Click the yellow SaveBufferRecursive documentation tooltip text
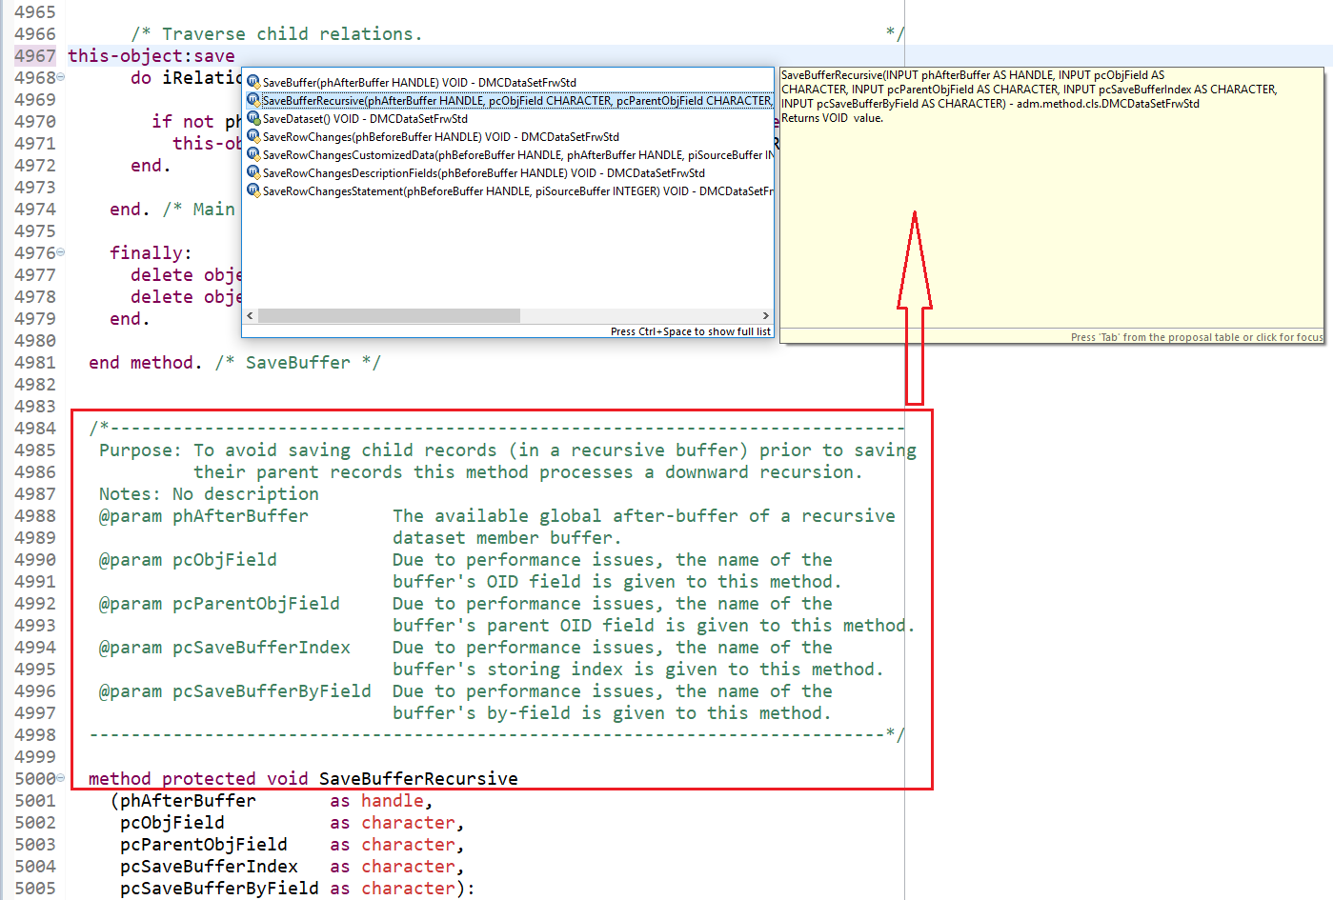1333x900 pixels. [1029, 96]
